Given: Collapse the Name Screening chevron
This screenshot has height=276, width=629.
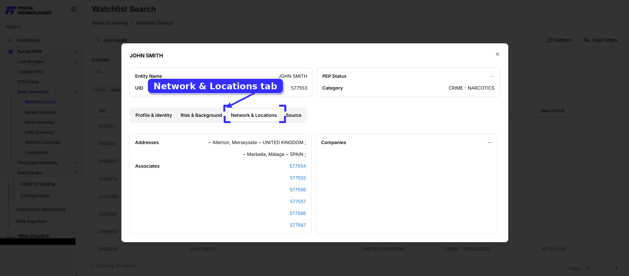Looking at the screenshot, I should click(x=76, y=92).
